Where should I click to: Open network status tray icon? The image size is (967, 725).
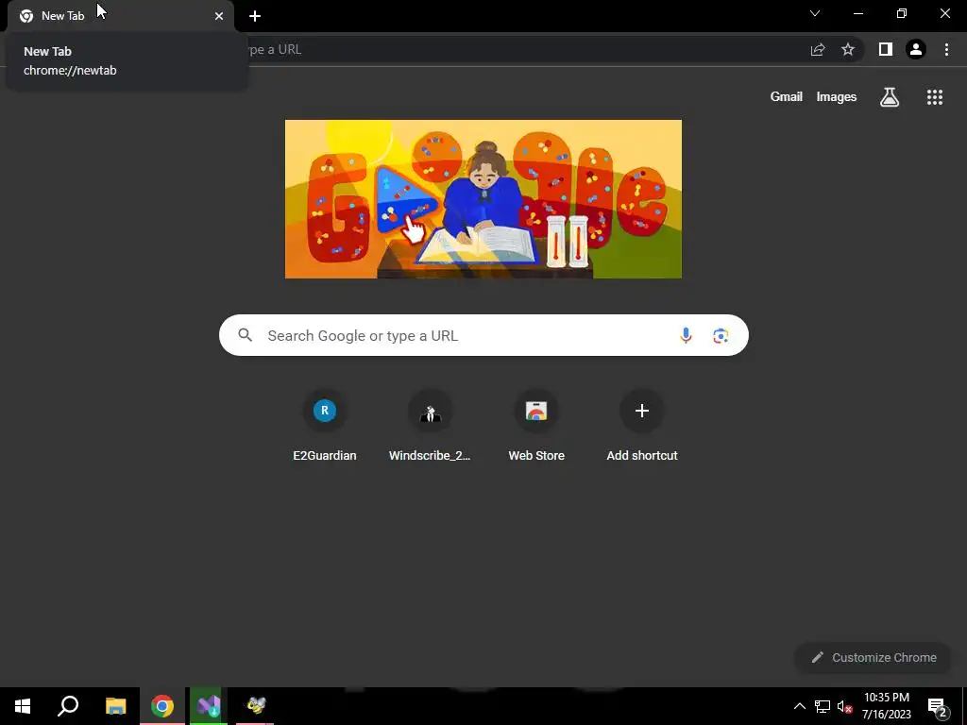823,706
